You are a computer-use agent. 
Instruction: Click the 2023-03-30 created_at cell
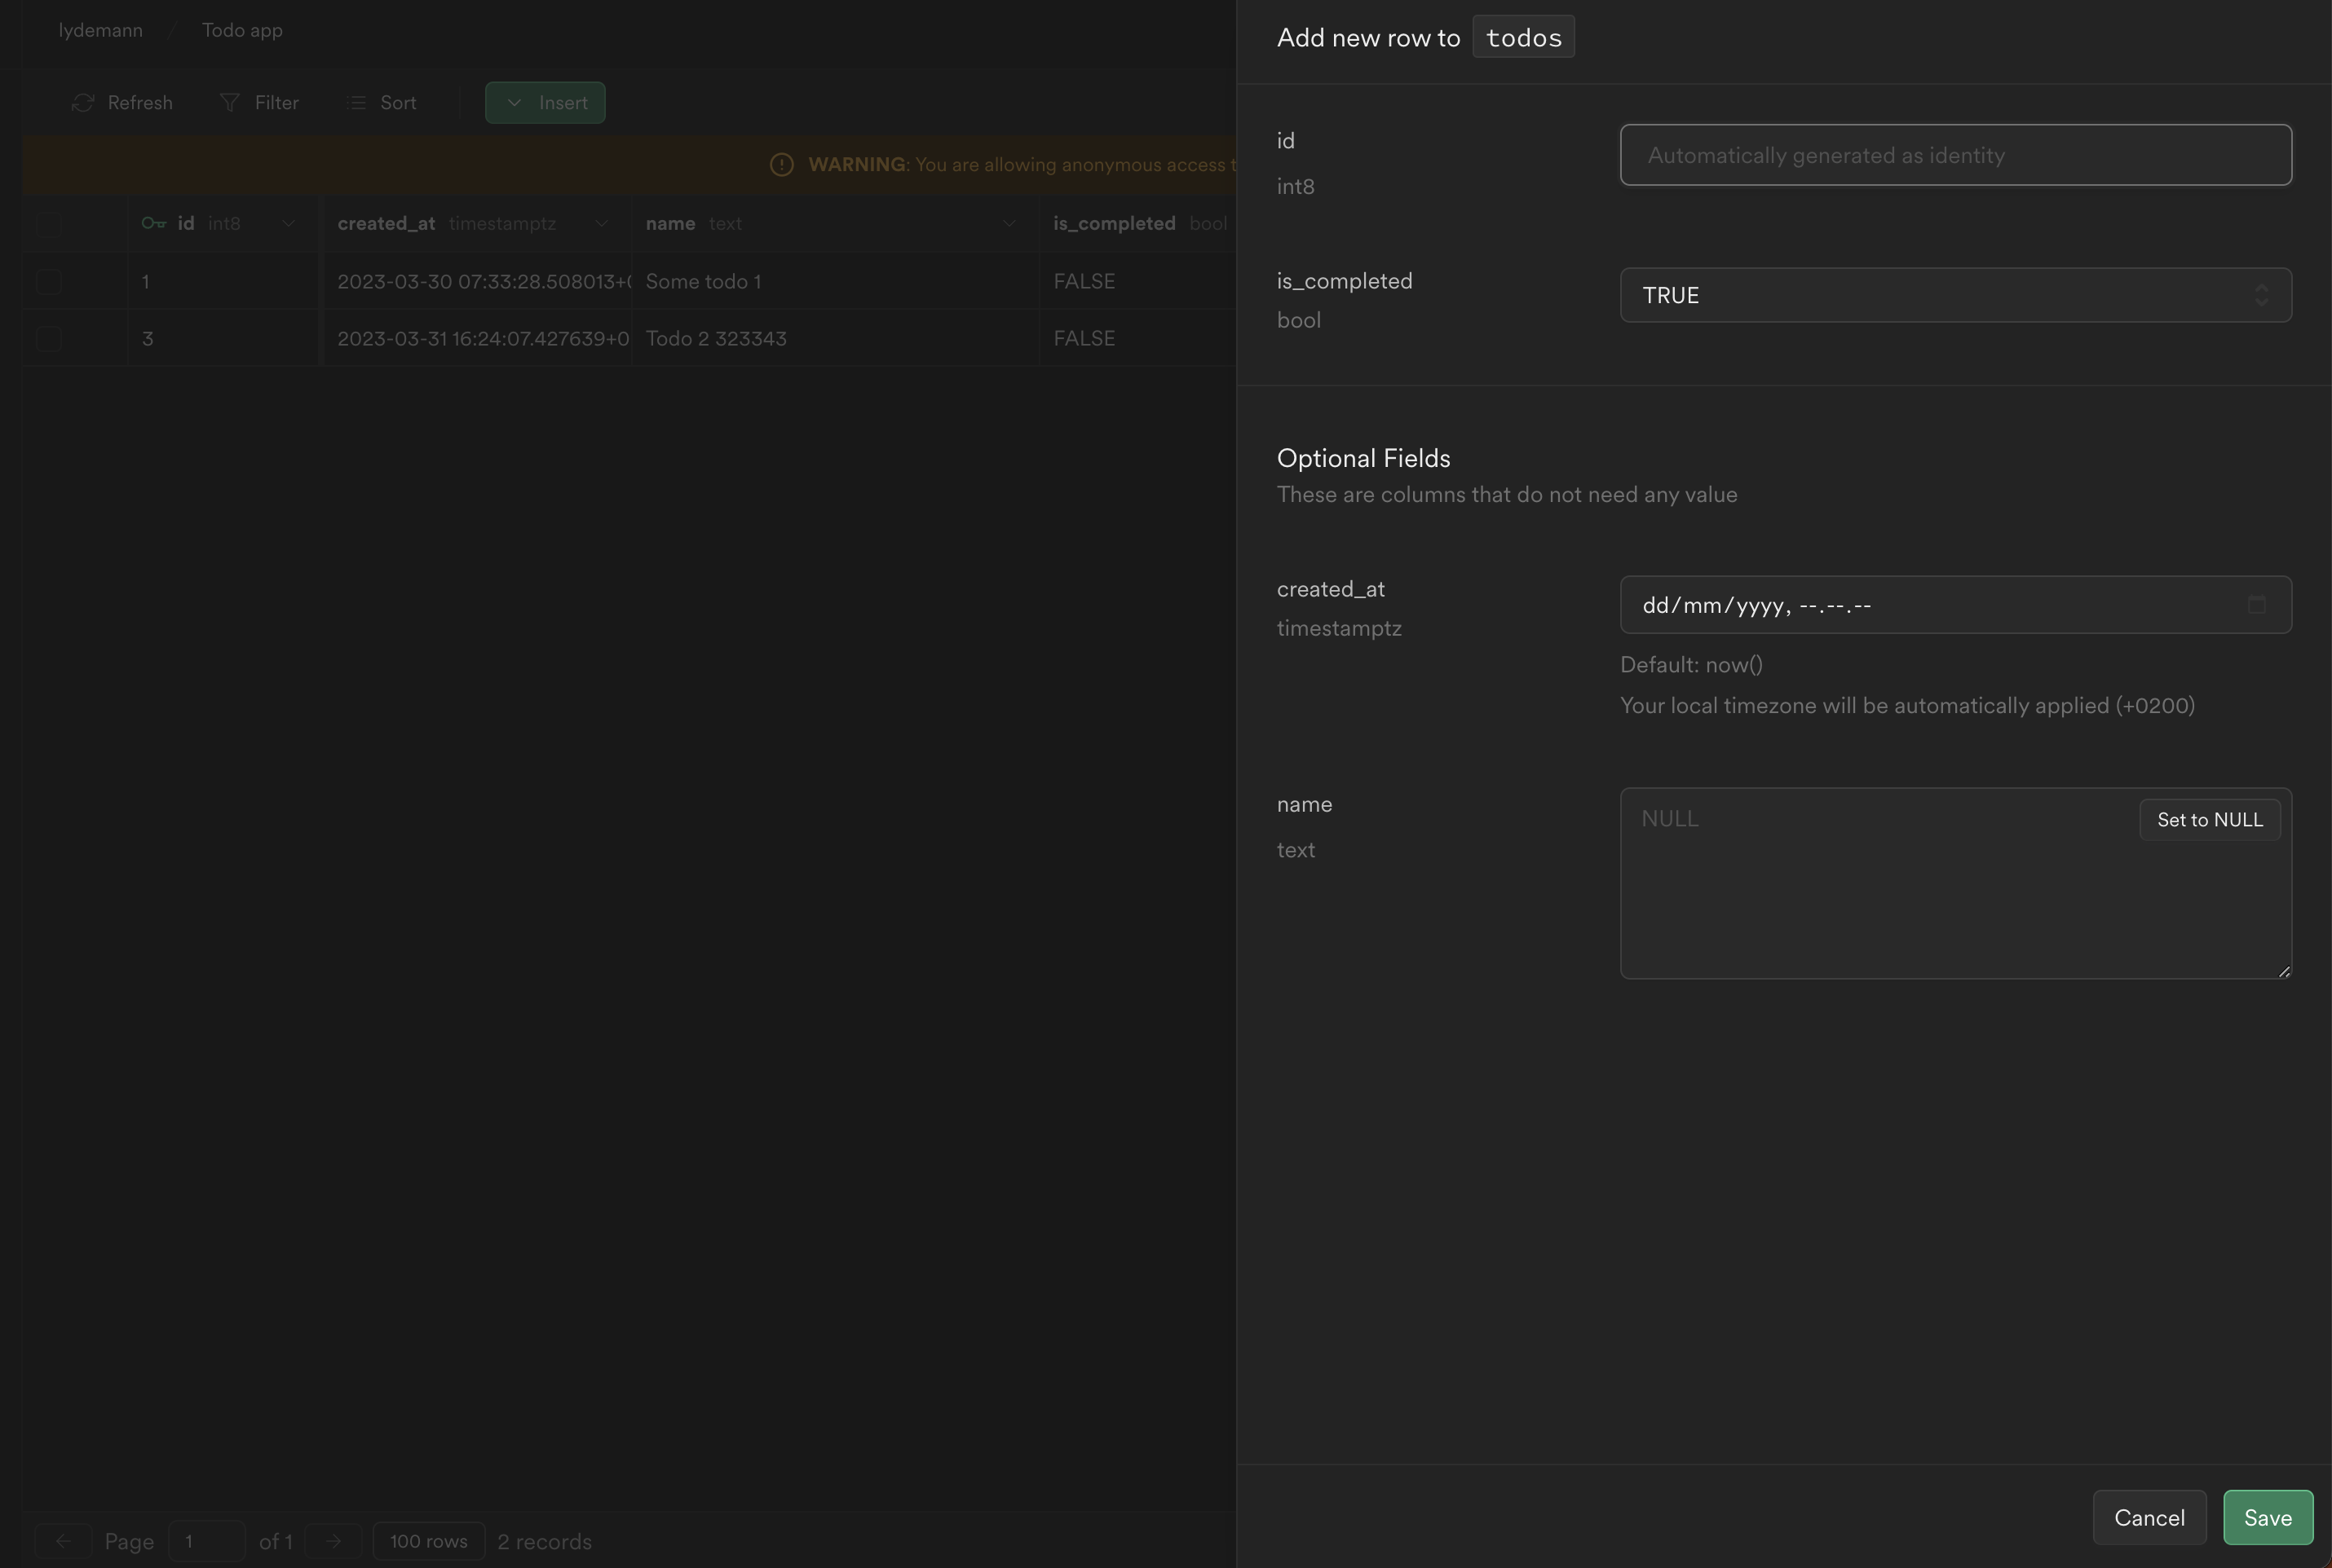pos(476,281)
